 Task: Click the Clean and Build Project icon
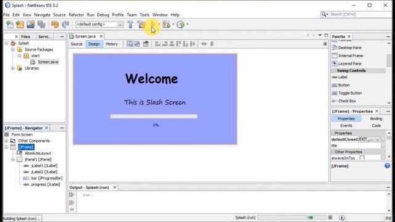(x=141, y=25)
